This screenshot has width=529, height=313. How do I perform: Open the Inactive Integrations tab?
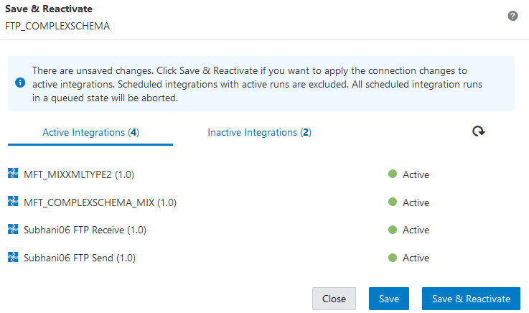pyautogui.click(x=259, y=133)
